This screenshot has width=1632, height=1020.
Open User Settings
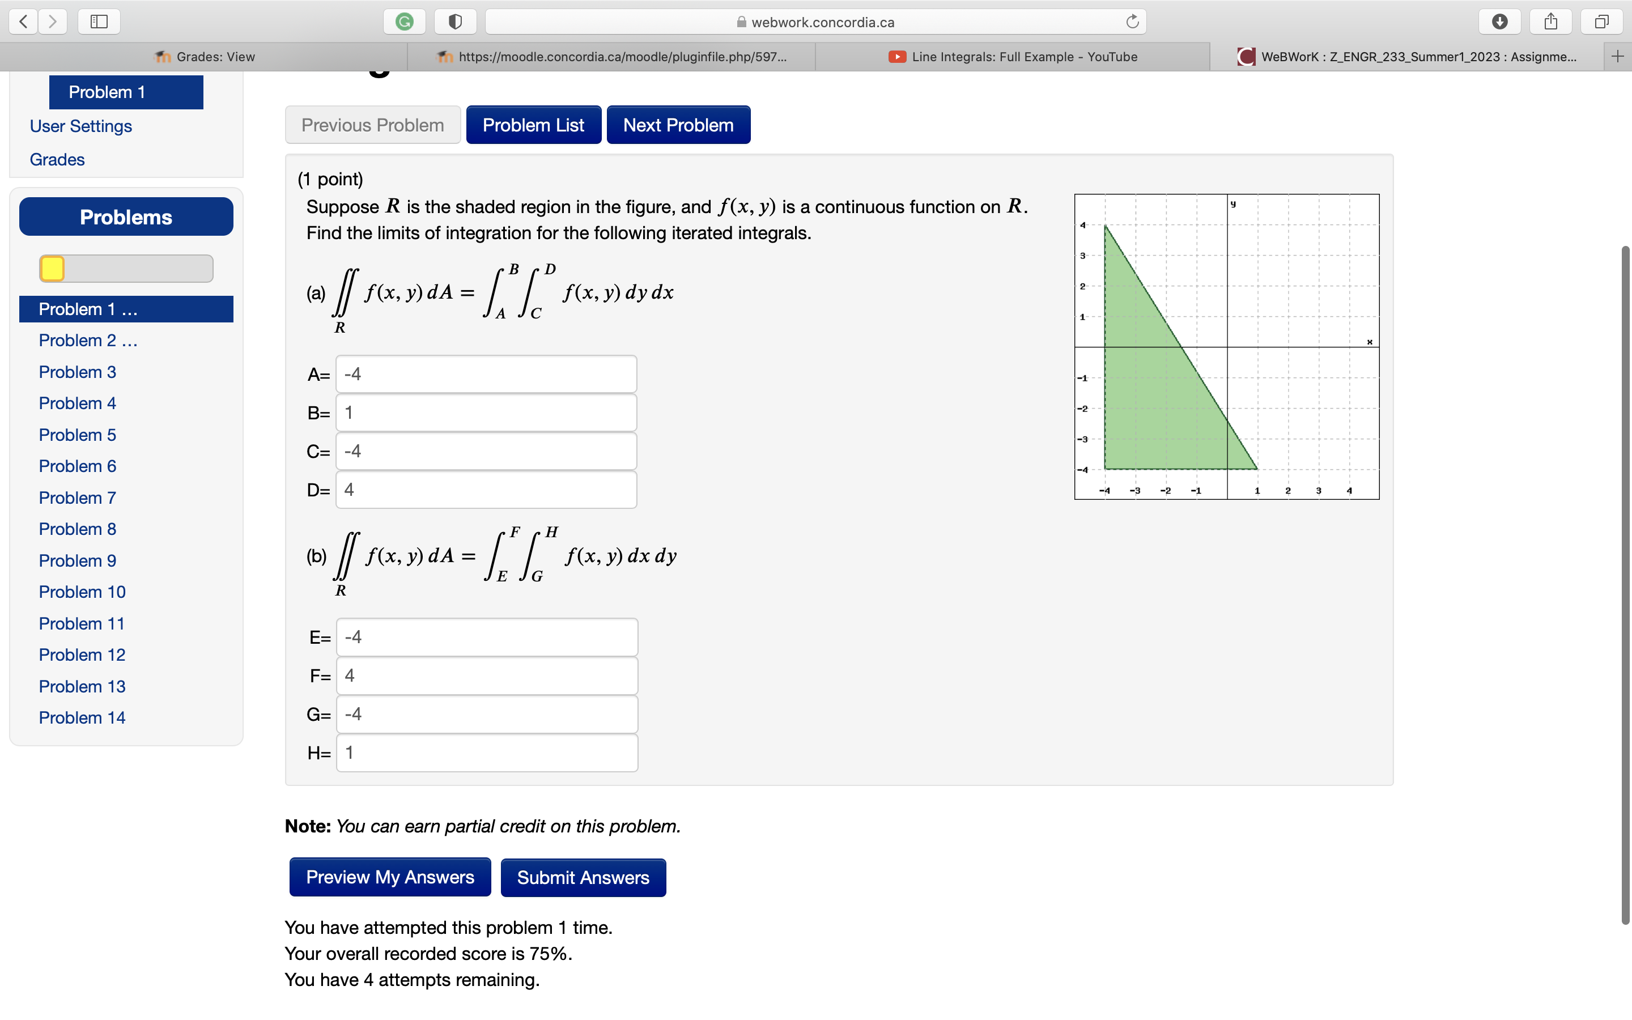(x=80, y=126)
